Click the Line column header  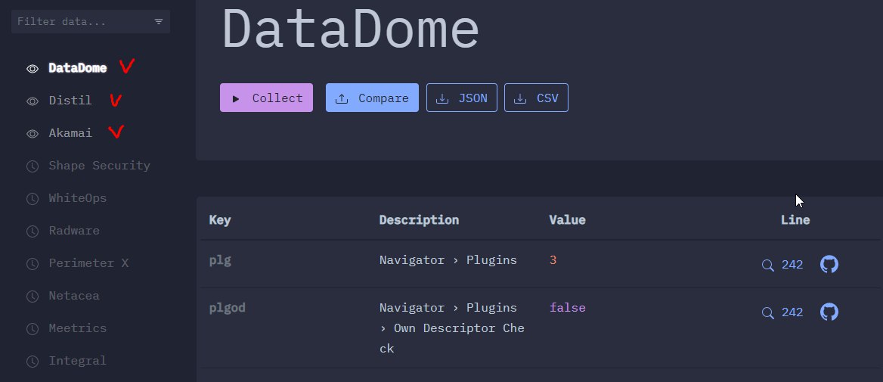coord(795,219)
